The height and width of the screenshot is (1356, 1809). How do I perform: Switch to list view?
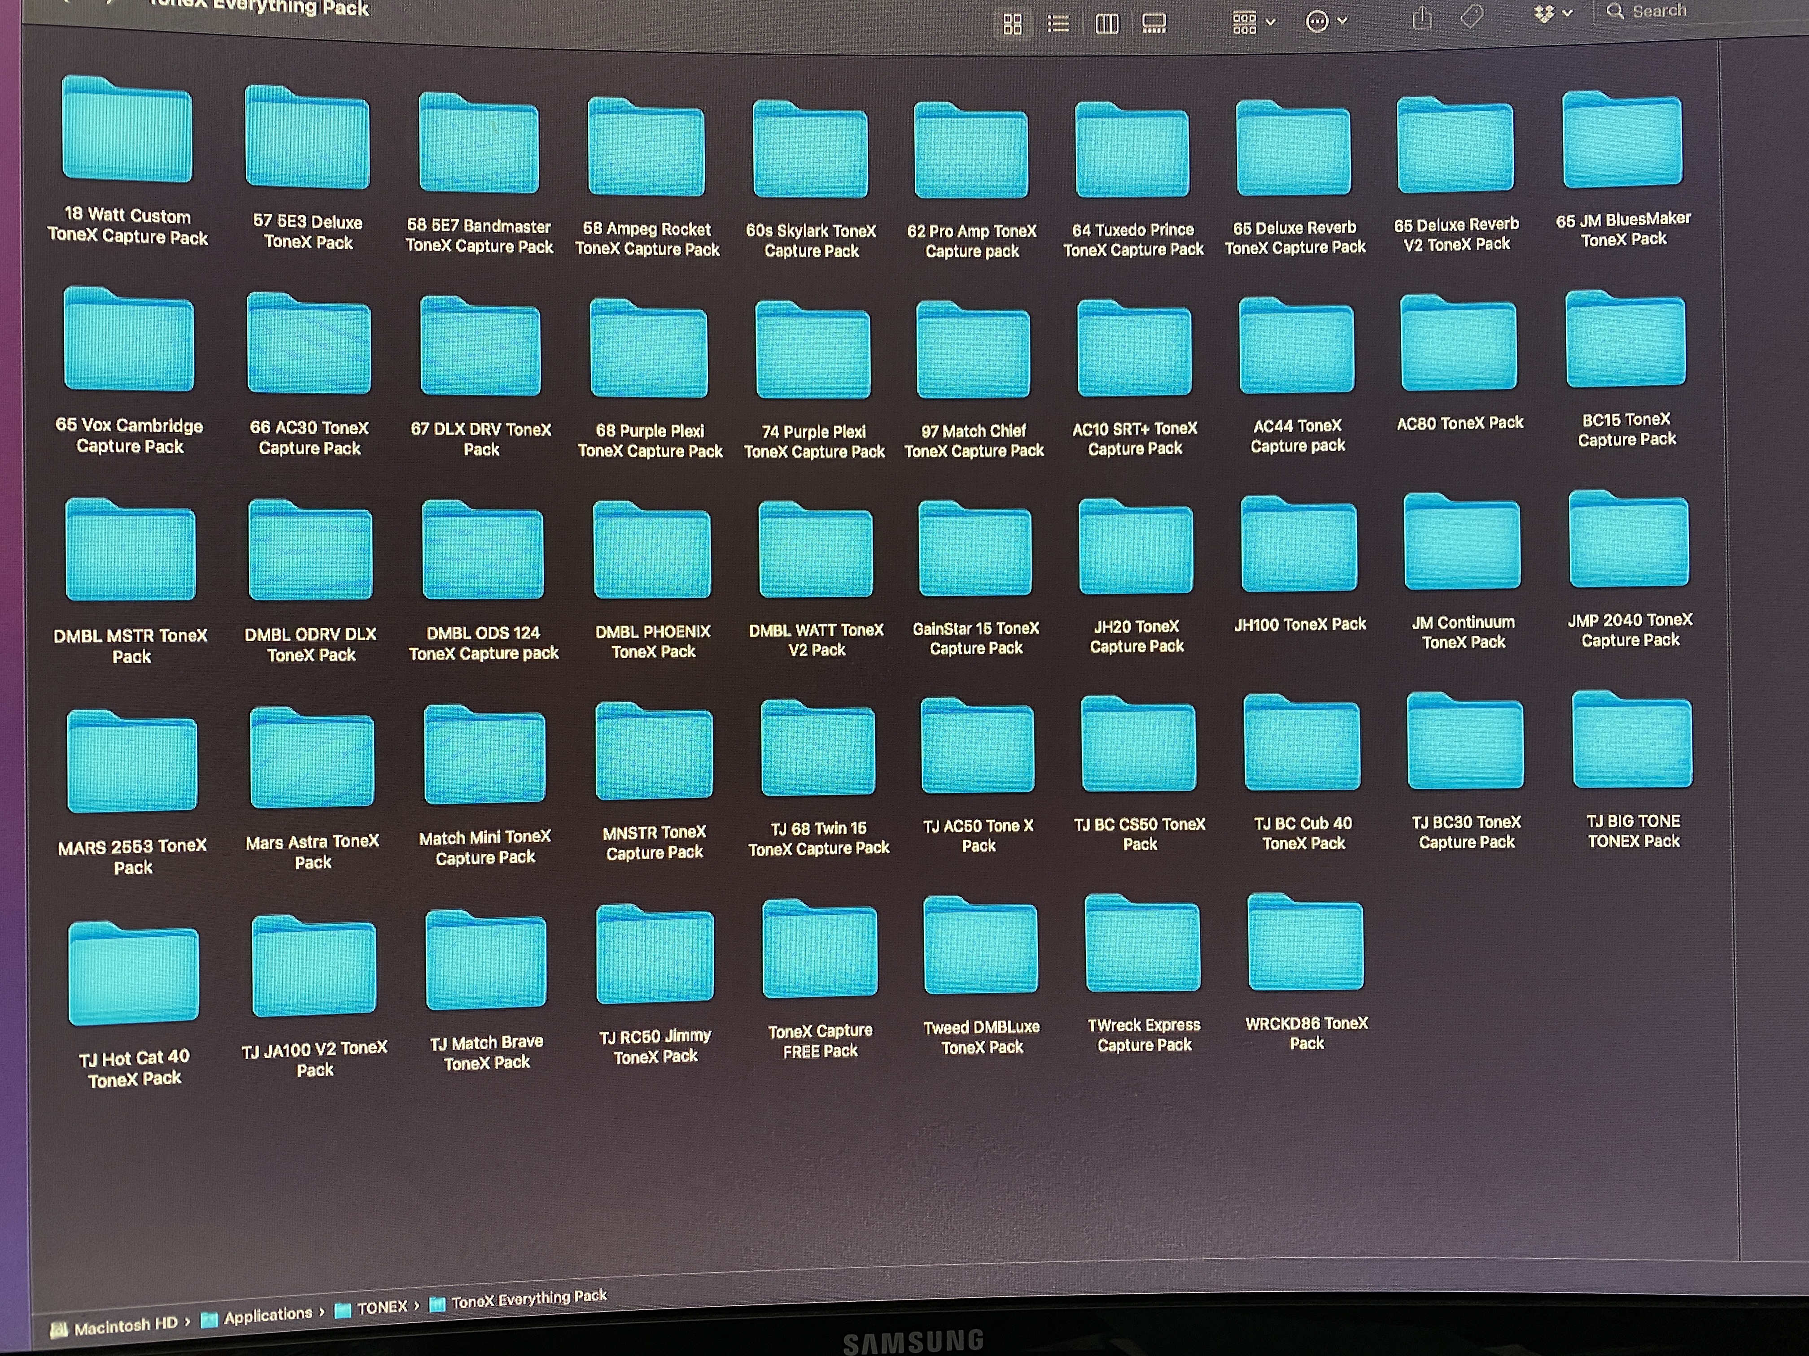tap(1058, 24)
